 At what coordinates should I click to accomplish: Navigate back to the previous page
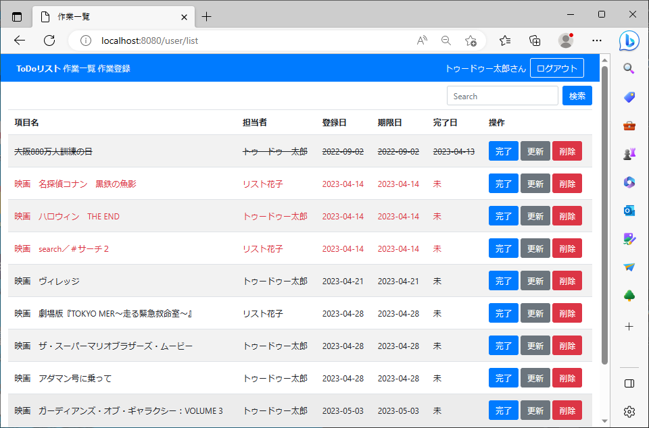pyautogui.click(x=19, y=41)
